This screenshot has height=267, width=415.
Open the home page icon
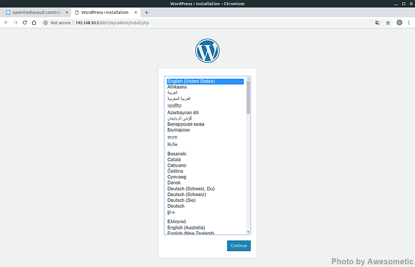click(x=34, y=23)
